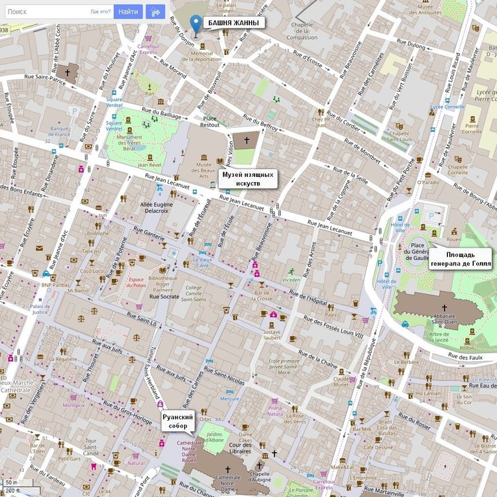Viewport: 497px width, 497px height.
Task: Select the Square Verdrel bus stop icon
Action: click(114, 94)
